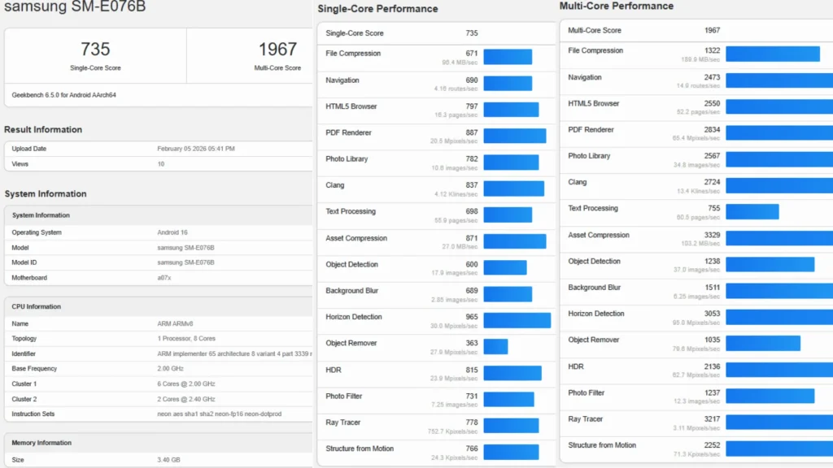Click the Multi-Core Performance heading
The height and width of the screenshot is (468, 833).
click(617, 6)
